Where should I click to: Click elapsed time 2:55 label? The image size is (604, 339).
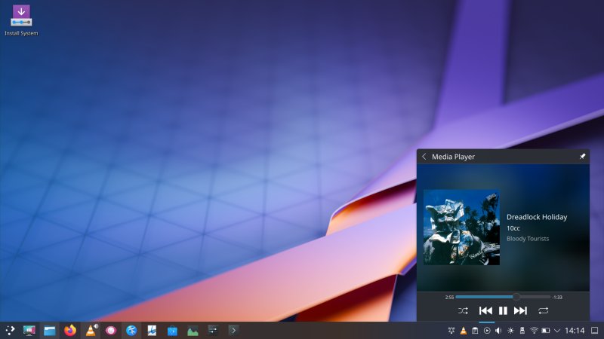(x=449, y=297)
